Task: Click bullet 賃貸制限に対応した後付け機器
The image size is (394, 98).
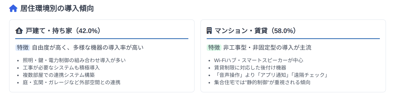Action: point(250,68)
